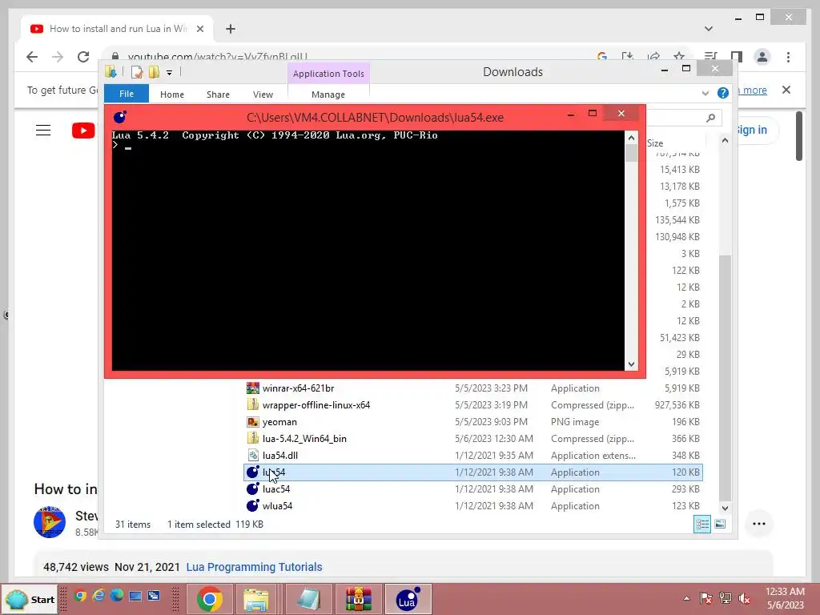Open a new Chrome tab
The image size is (820, 615).
[231, 29]
